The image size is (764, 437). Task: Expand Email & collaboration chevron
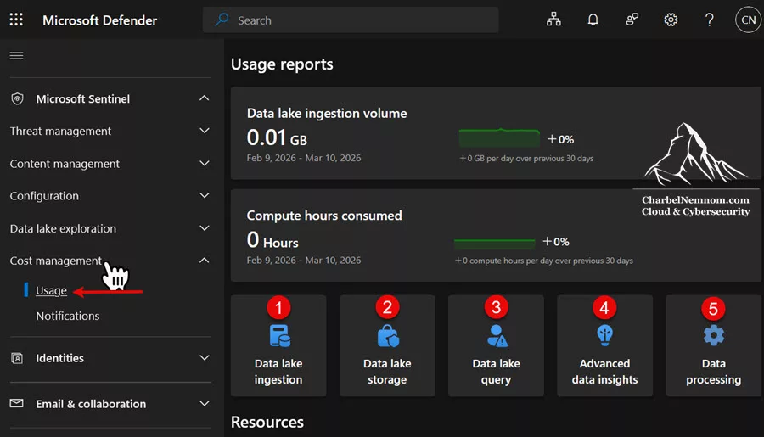tap(205, 403)
